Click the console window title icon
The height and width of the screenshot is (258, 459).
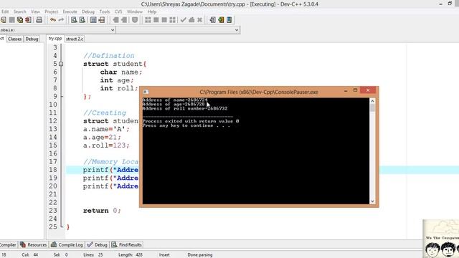point(146,92)
